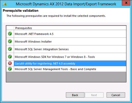Close the Data Import/Export Framework window

(x=126, y=3)
